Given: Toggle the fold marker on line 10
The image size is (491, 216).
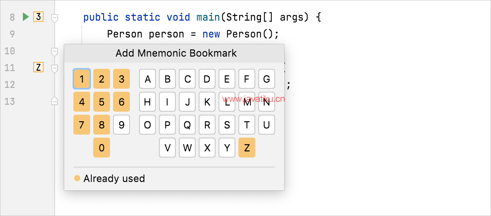Looking at the screenshot, I should tap(55, 51).
